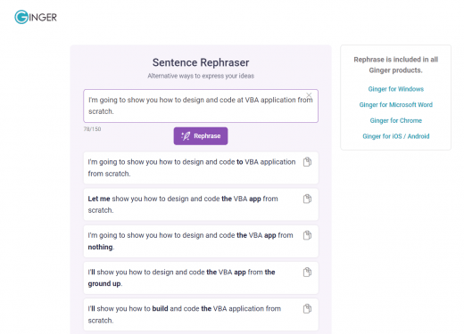The height and width of the screenshot is (334, 464).
Task: Copy the 'build and code' suggestion
Action: click(307, 308)
